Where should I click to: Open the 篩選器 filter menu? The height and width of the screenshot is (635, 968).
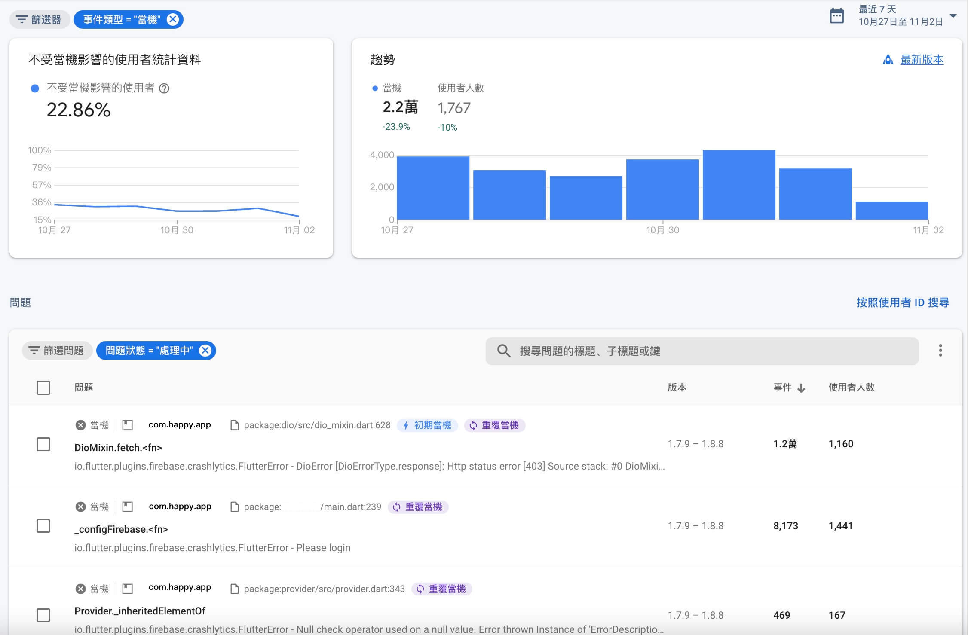click(39, 20)
